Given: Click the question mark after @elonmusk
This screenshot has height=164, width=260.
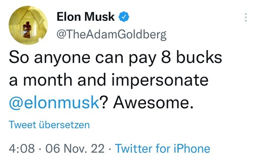Looking at the screenshot, I should (104, 102).
